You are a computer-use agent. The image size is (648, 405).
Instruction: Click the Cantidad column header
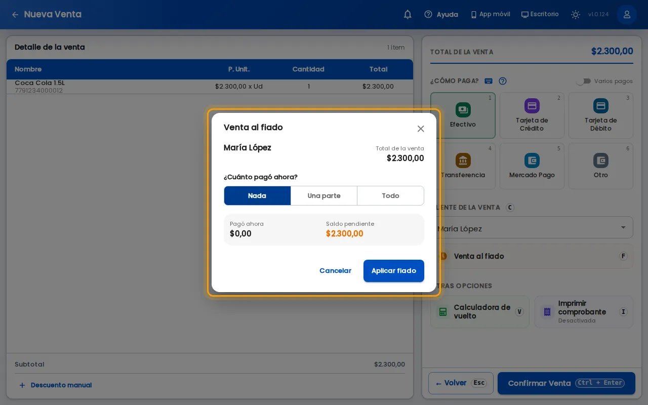click(308, 69)
